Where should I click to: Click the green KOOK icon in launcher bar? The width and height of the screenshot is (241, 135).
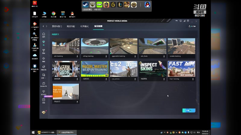tap(99, 4)
